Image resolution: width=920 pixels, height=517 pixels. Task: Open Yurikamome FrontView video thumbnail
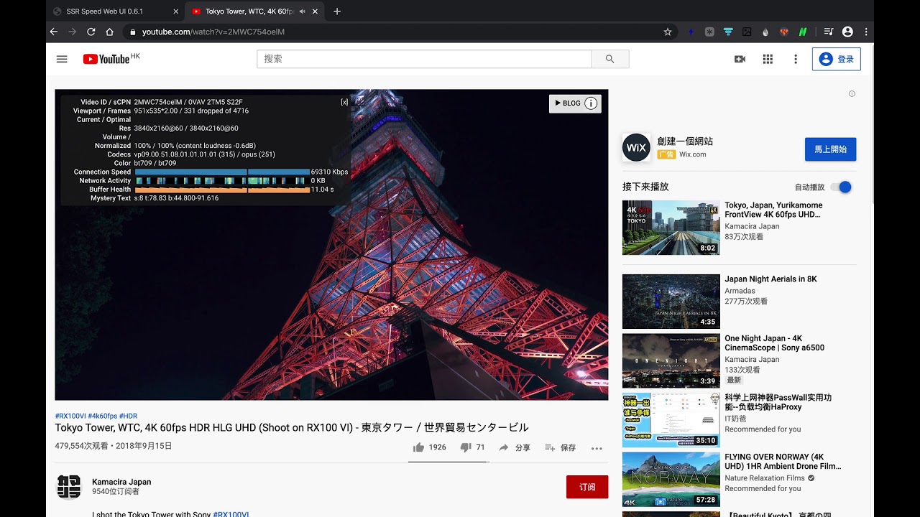pyautogui.click(x=671, y=228)
